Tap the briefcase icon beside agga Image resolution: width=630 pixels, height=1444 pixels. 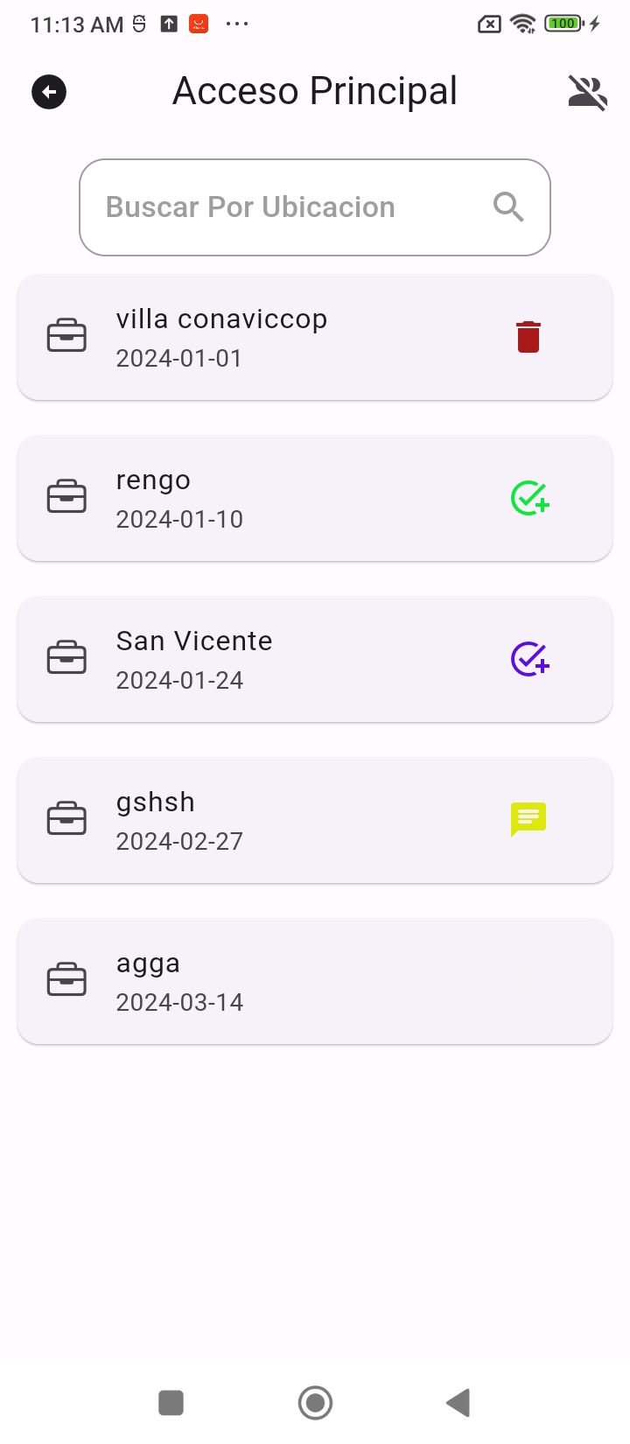tap(66, 981)
